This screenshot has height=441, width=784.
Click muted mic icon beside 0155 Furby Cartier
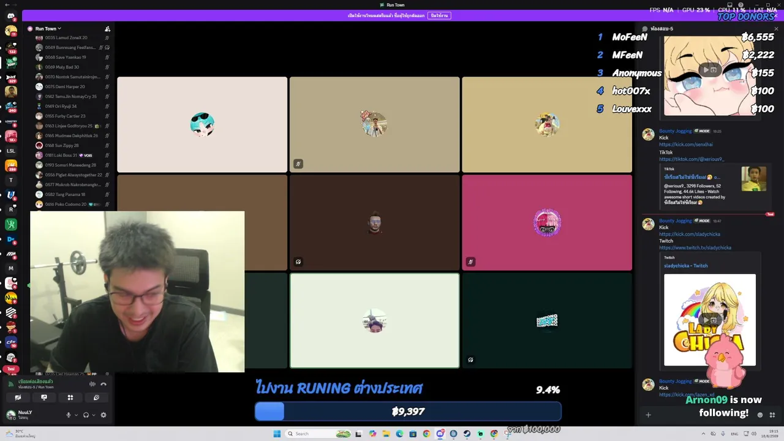[x=107, y=116]
